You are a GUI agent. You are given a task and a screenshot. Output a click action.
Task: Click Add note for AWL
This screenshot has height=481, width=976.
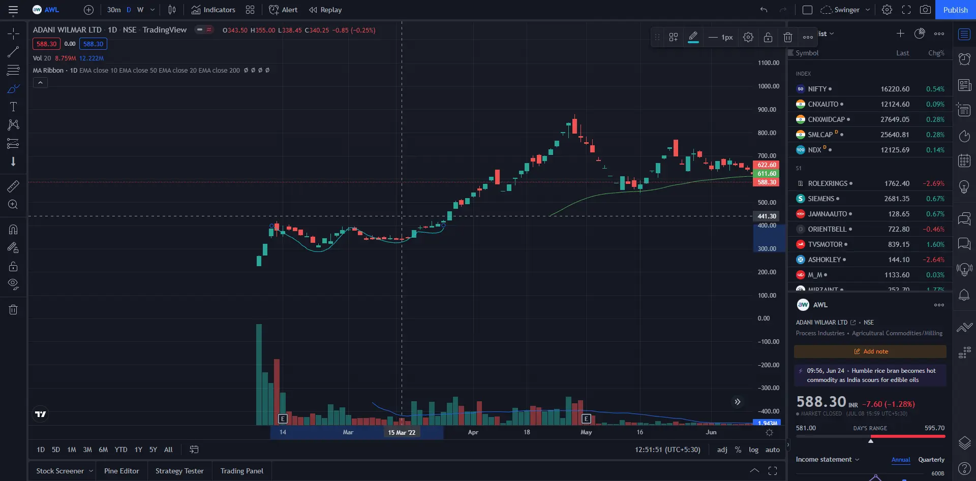pyautogui.click(x=870, y=351)
